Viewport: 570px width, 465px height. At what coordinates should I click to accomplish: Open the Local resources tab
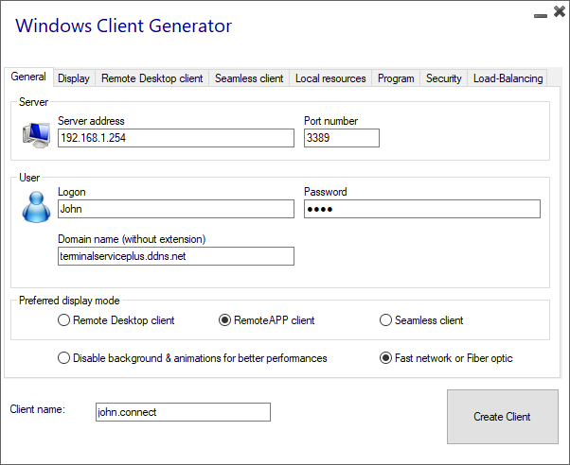[x=330, y=78]
